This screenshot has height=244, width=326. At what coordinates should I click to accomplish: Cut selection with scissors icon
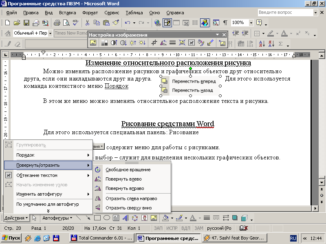coord(87,23)
